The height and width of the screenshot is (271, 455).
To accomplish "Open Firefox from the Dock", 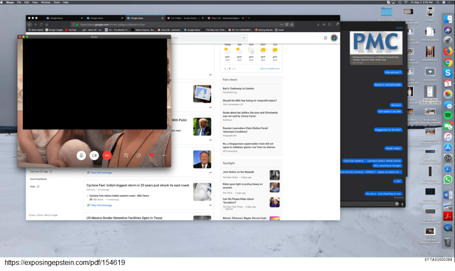I will tap(448, 51).
